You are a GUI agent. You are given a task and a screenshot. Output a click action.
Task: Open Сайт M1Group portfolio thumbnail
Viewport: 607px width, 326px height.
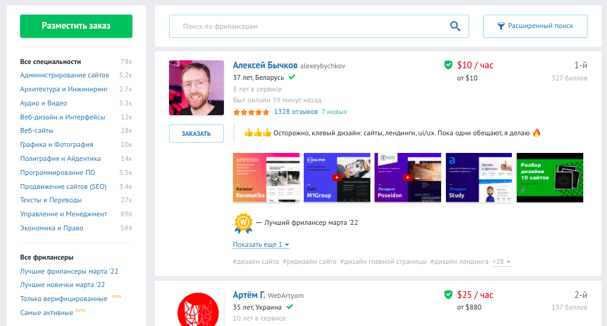pyautogui.click(x=337, y=177)
